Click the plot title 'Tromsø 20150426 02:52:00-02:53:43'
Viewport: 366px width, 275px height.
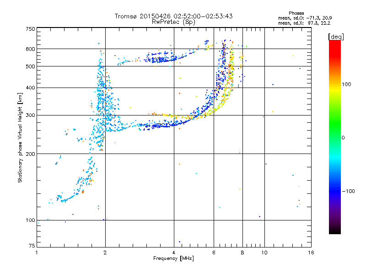[x=173, y=16]
